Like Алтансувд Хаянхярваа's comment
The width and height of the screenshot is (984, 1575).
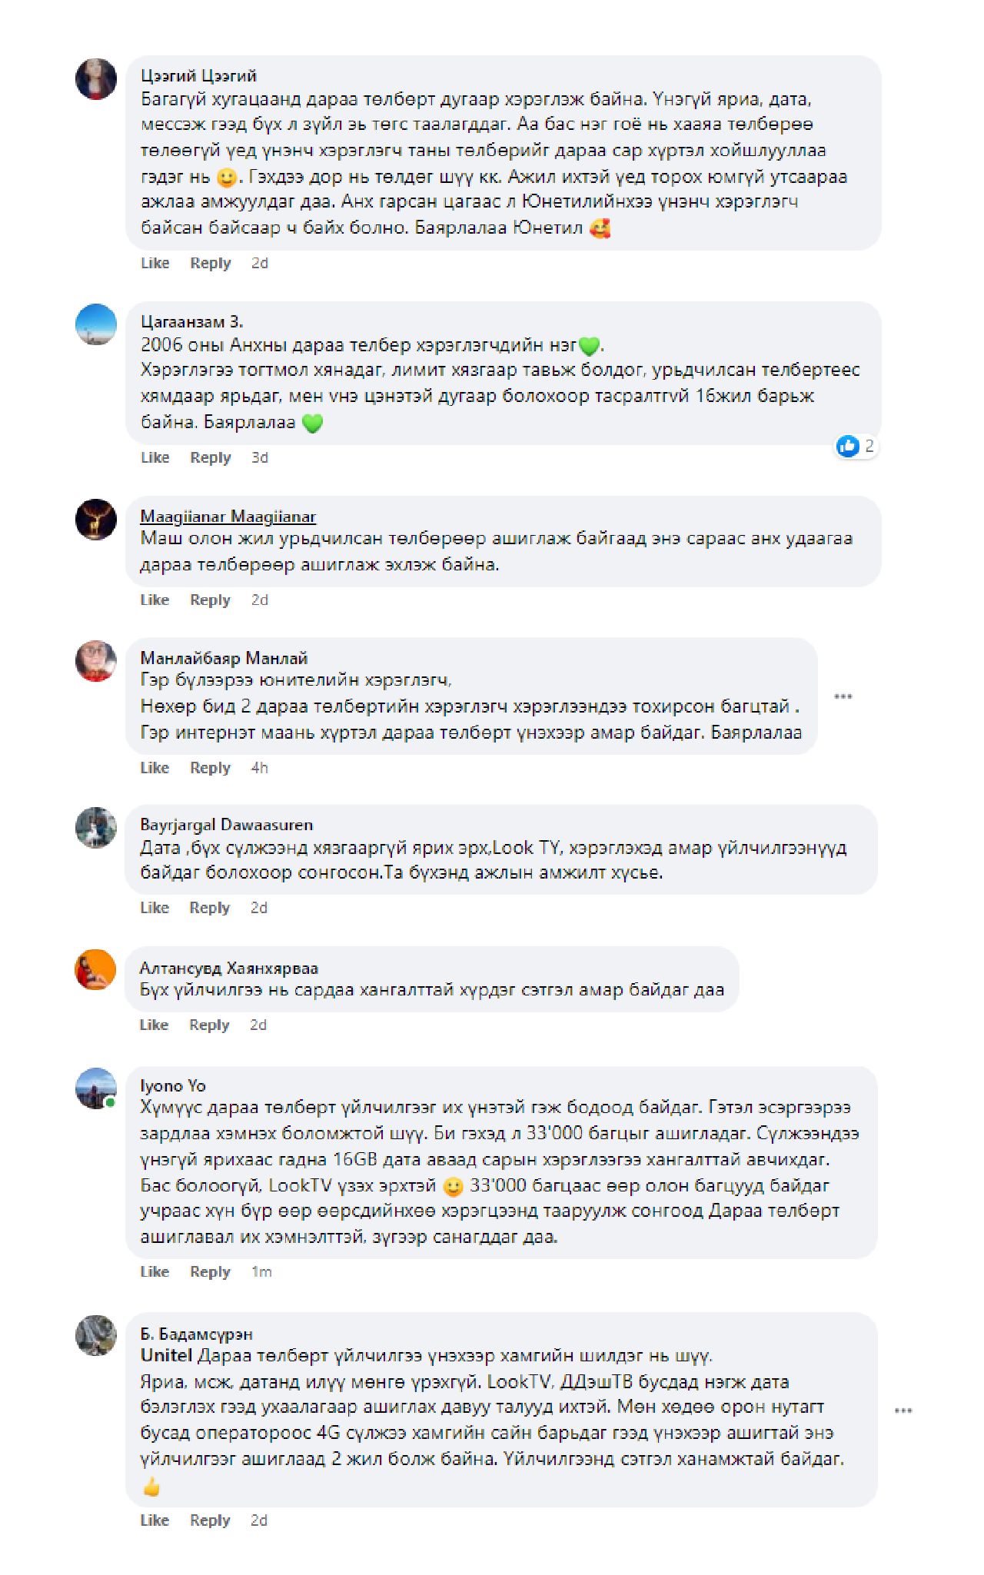(154, 1025)
